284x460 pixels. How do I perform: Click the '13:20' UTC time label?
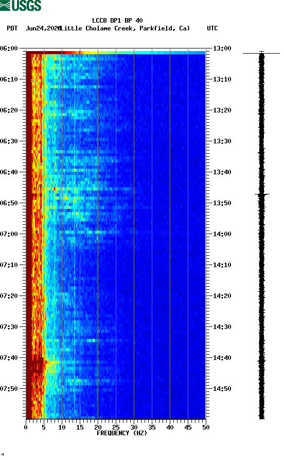coord(222,110)
